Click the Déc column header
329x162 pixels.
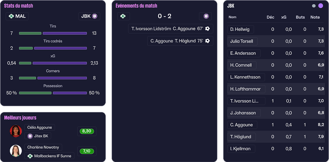click(270, 17)
